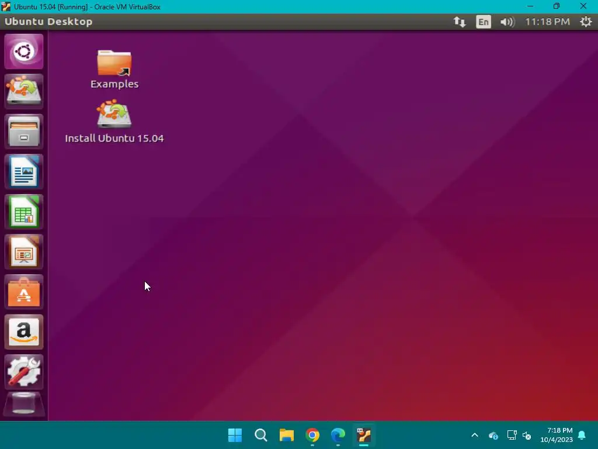The image size is (598, 449).
Task: Open LibreOffice Impress from launcher
Action: click(x=23, y=252)
